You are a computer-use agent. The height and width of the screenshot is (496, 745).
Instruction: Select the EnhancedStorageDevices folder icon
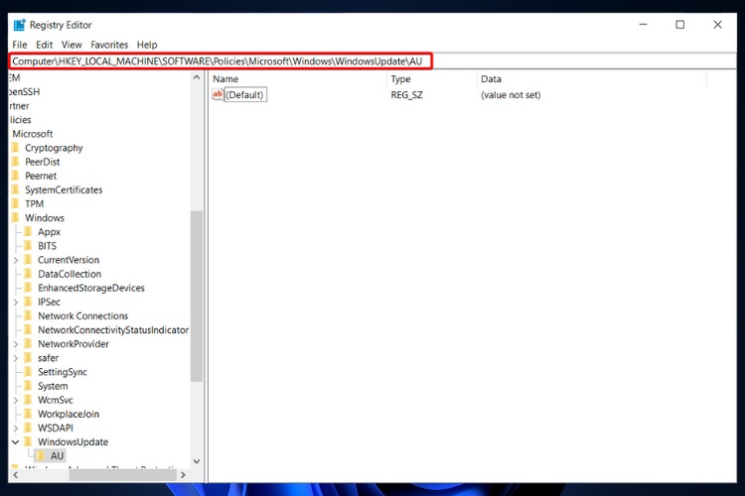click(x=28, y=288)
